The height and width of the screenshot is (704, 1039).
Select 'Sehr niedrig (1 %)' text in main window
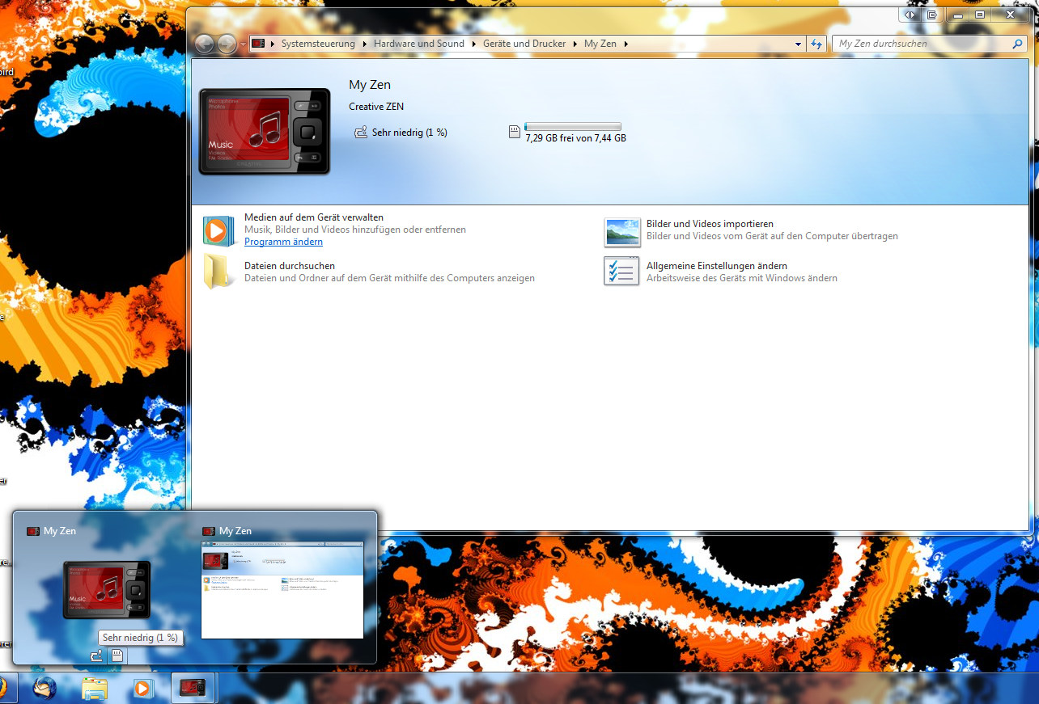409,132
